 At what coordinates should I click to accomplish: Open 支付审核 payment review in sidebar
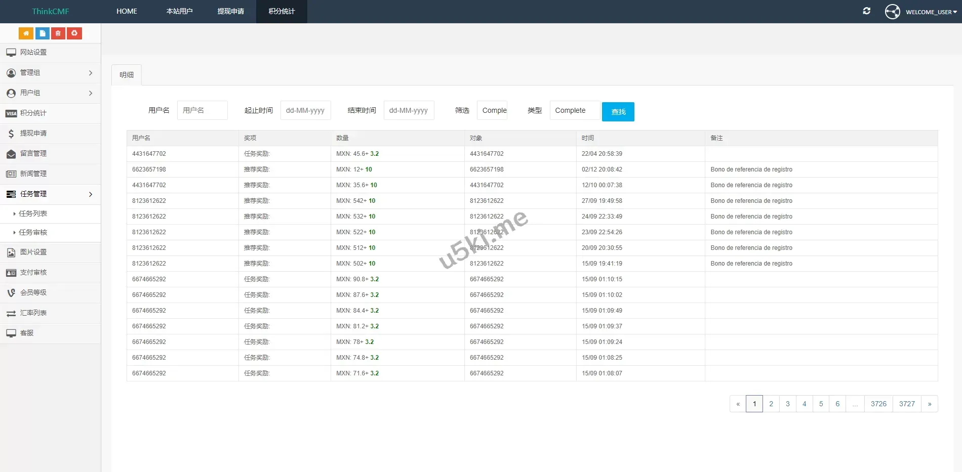tap(33, 273)
